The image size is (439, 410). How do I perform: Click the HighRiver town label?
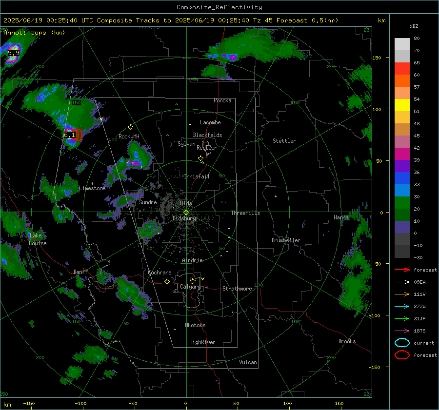pyautogui.click(x=202, y=342)
